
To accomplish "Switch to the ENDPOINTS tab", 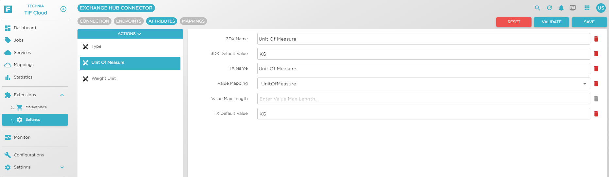I will click(x=129, y=21).
